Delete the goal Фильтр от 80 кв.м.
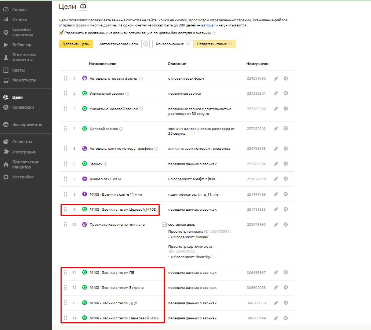This screenshot has width=371, height=330. pyautogui.click(x=285, y=179)
